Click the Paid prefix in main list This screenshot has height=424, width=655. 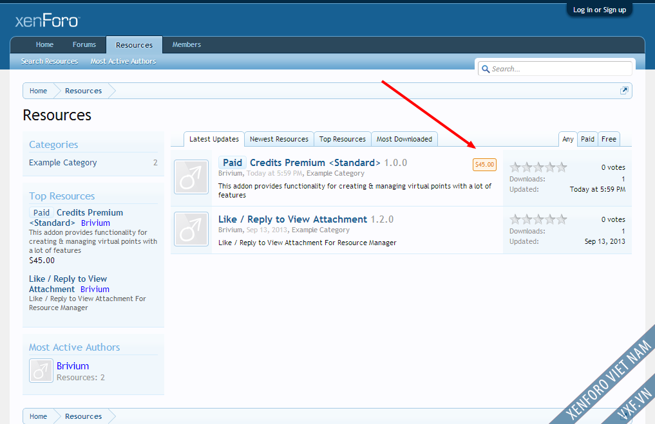coord(233,163)
